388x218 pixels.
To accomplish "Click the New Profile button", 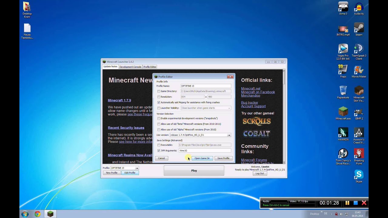I will click(112, 173).
